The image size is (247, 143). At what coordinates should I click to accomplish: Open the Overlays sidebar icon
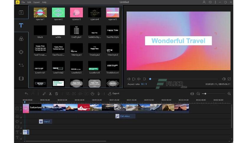click(x=21, y=52)
